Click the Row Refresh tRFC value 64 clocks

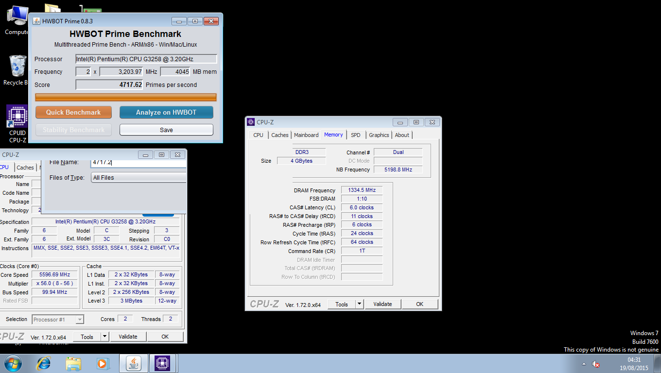click(362, 242)
